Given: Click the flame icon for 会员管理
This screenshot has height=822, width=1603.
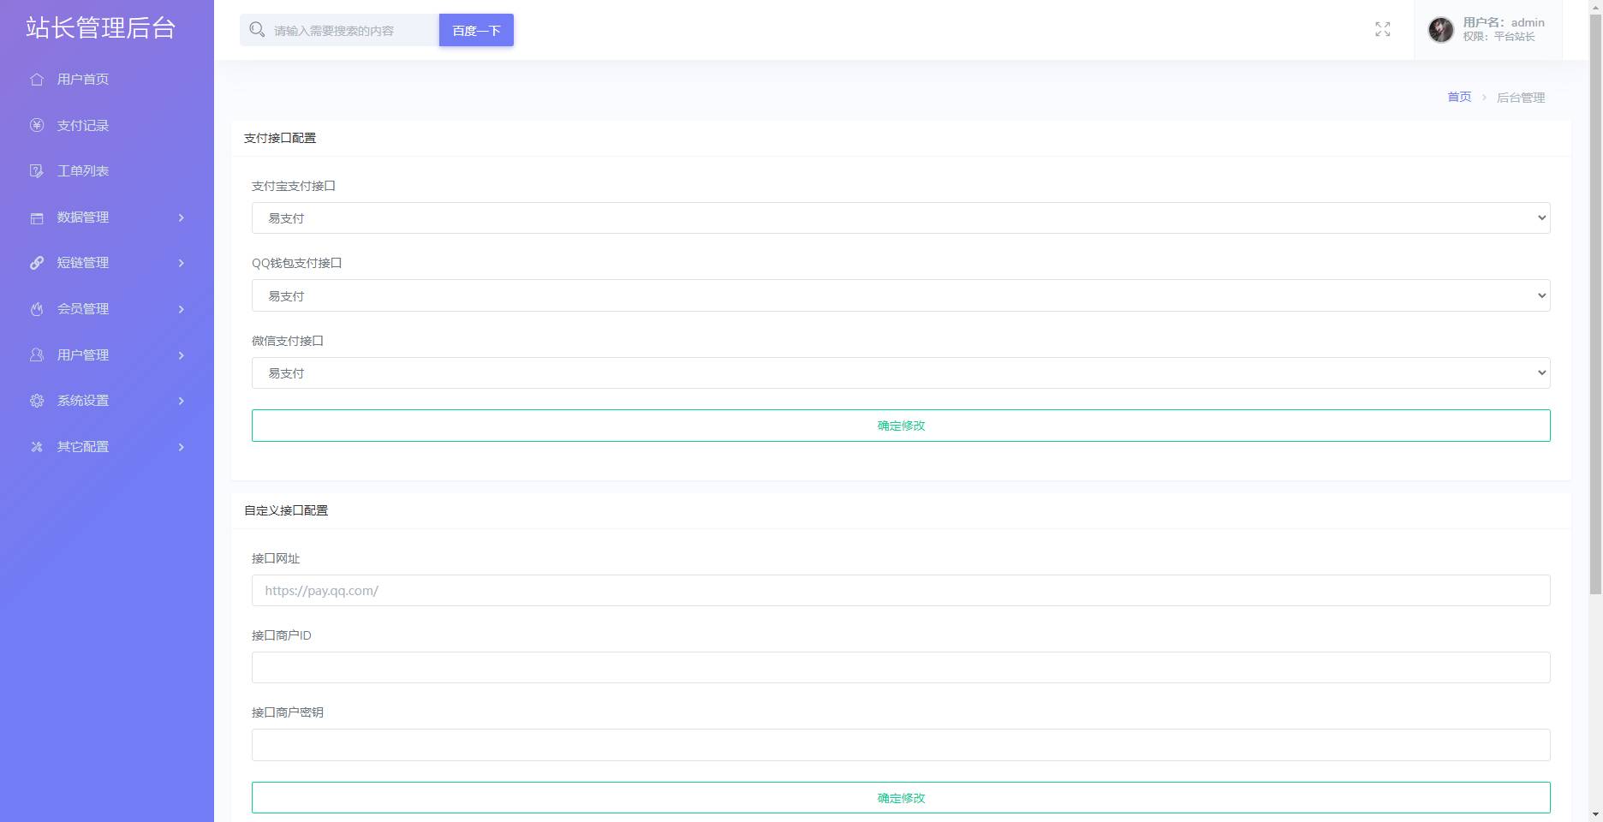Looking at the screenshot, I should coord(37,309).
